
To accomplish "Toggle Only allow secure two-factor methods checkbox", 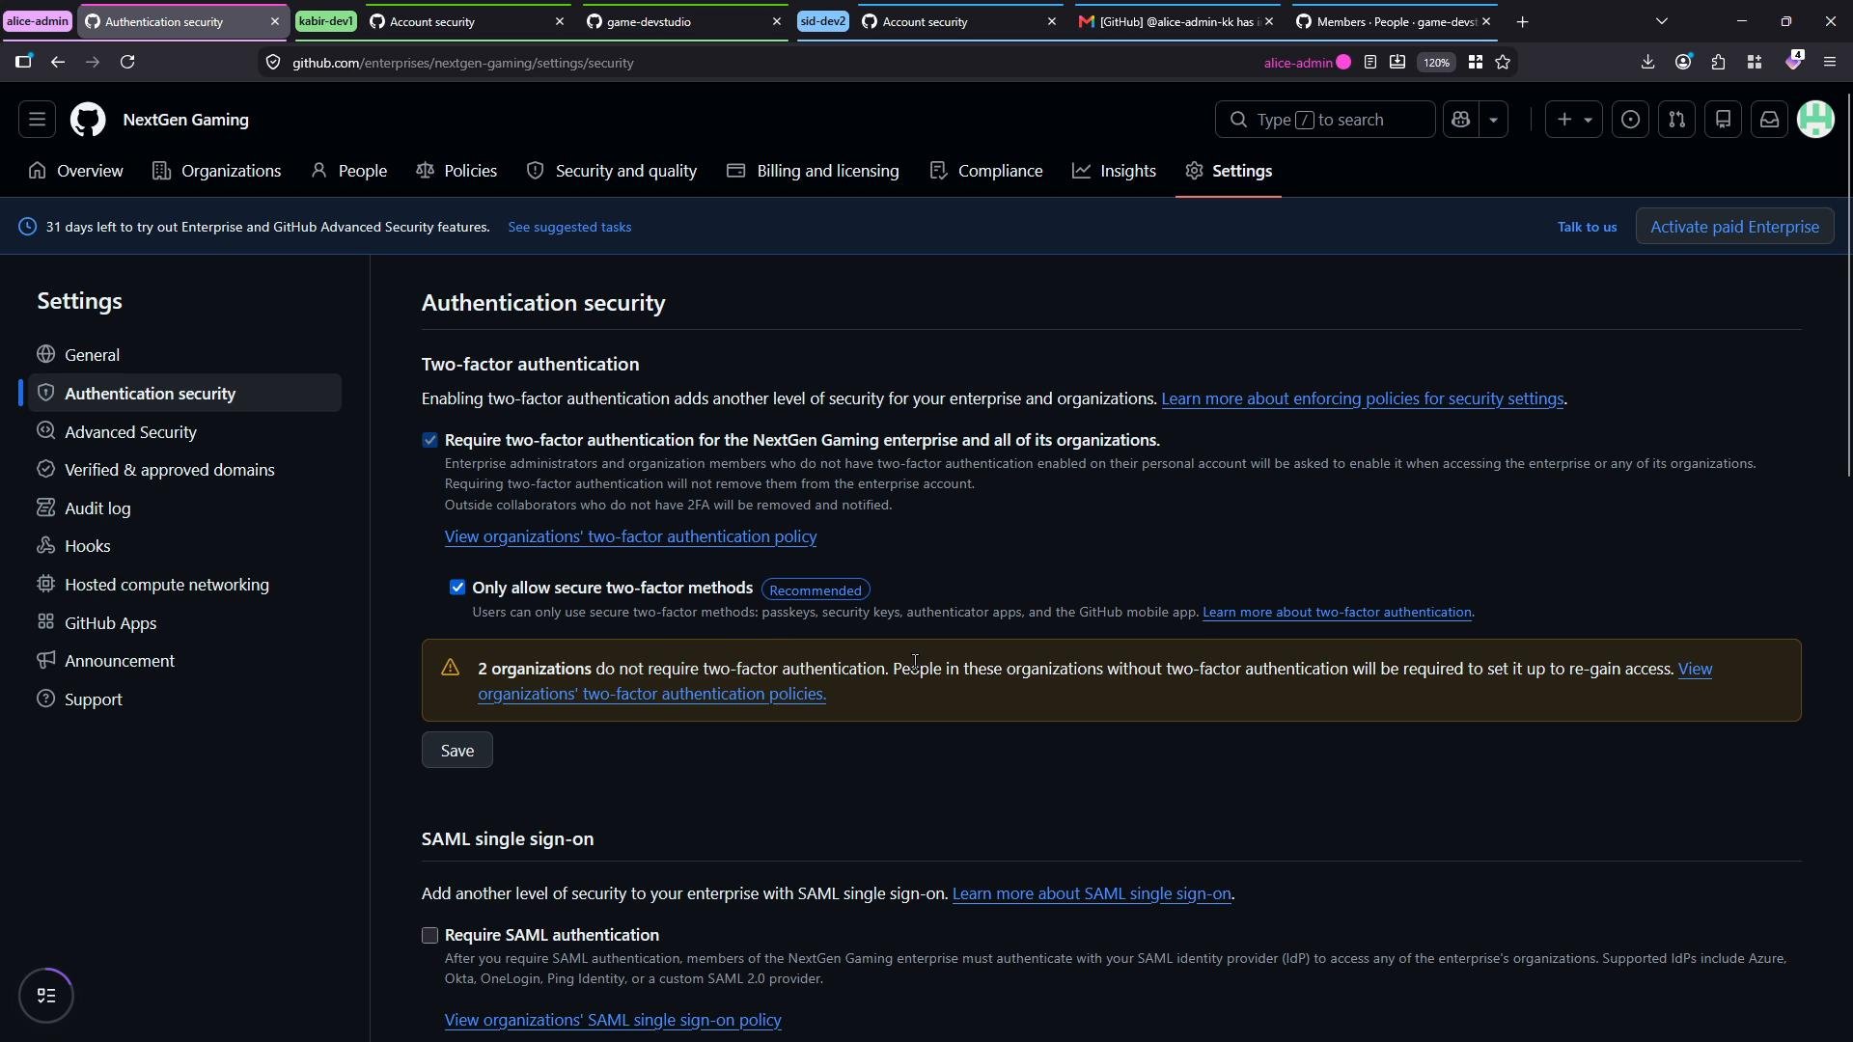I will (457, 588).
